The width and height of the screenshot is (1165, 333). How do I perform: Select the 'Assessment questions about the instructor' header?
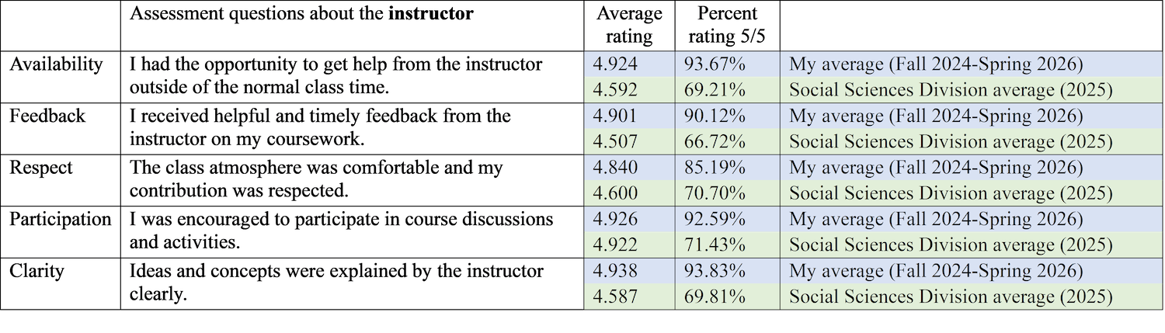coord(301,13)
